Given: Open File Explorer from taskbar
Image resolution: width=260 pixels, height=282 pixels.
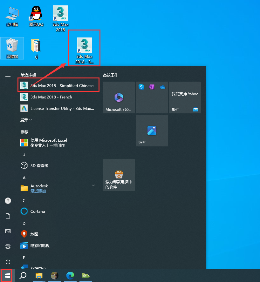Looking at the screenshot, I should pos(39,276).
